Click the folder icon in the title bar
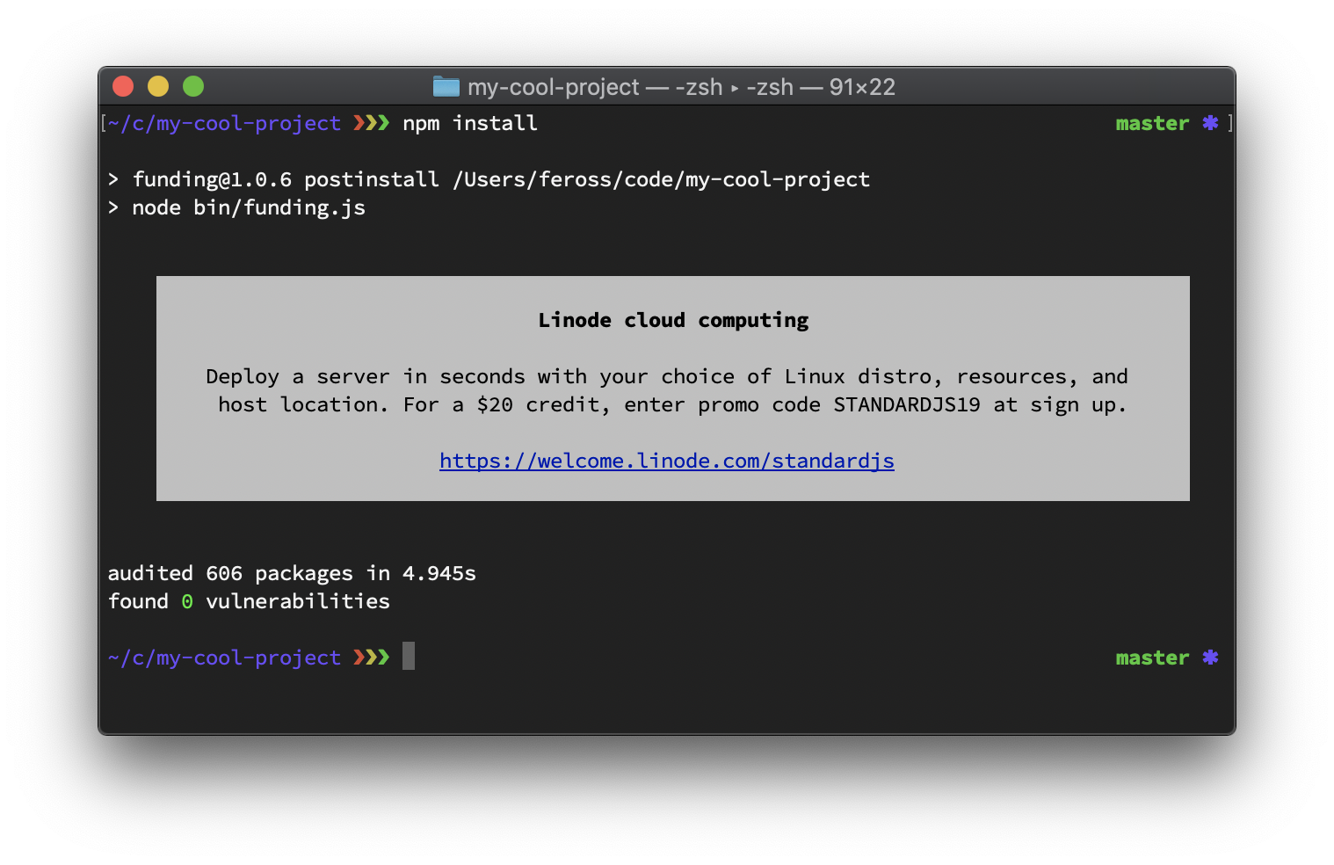1334x865 pixels. pyautogui.click(x=446, y=87)
